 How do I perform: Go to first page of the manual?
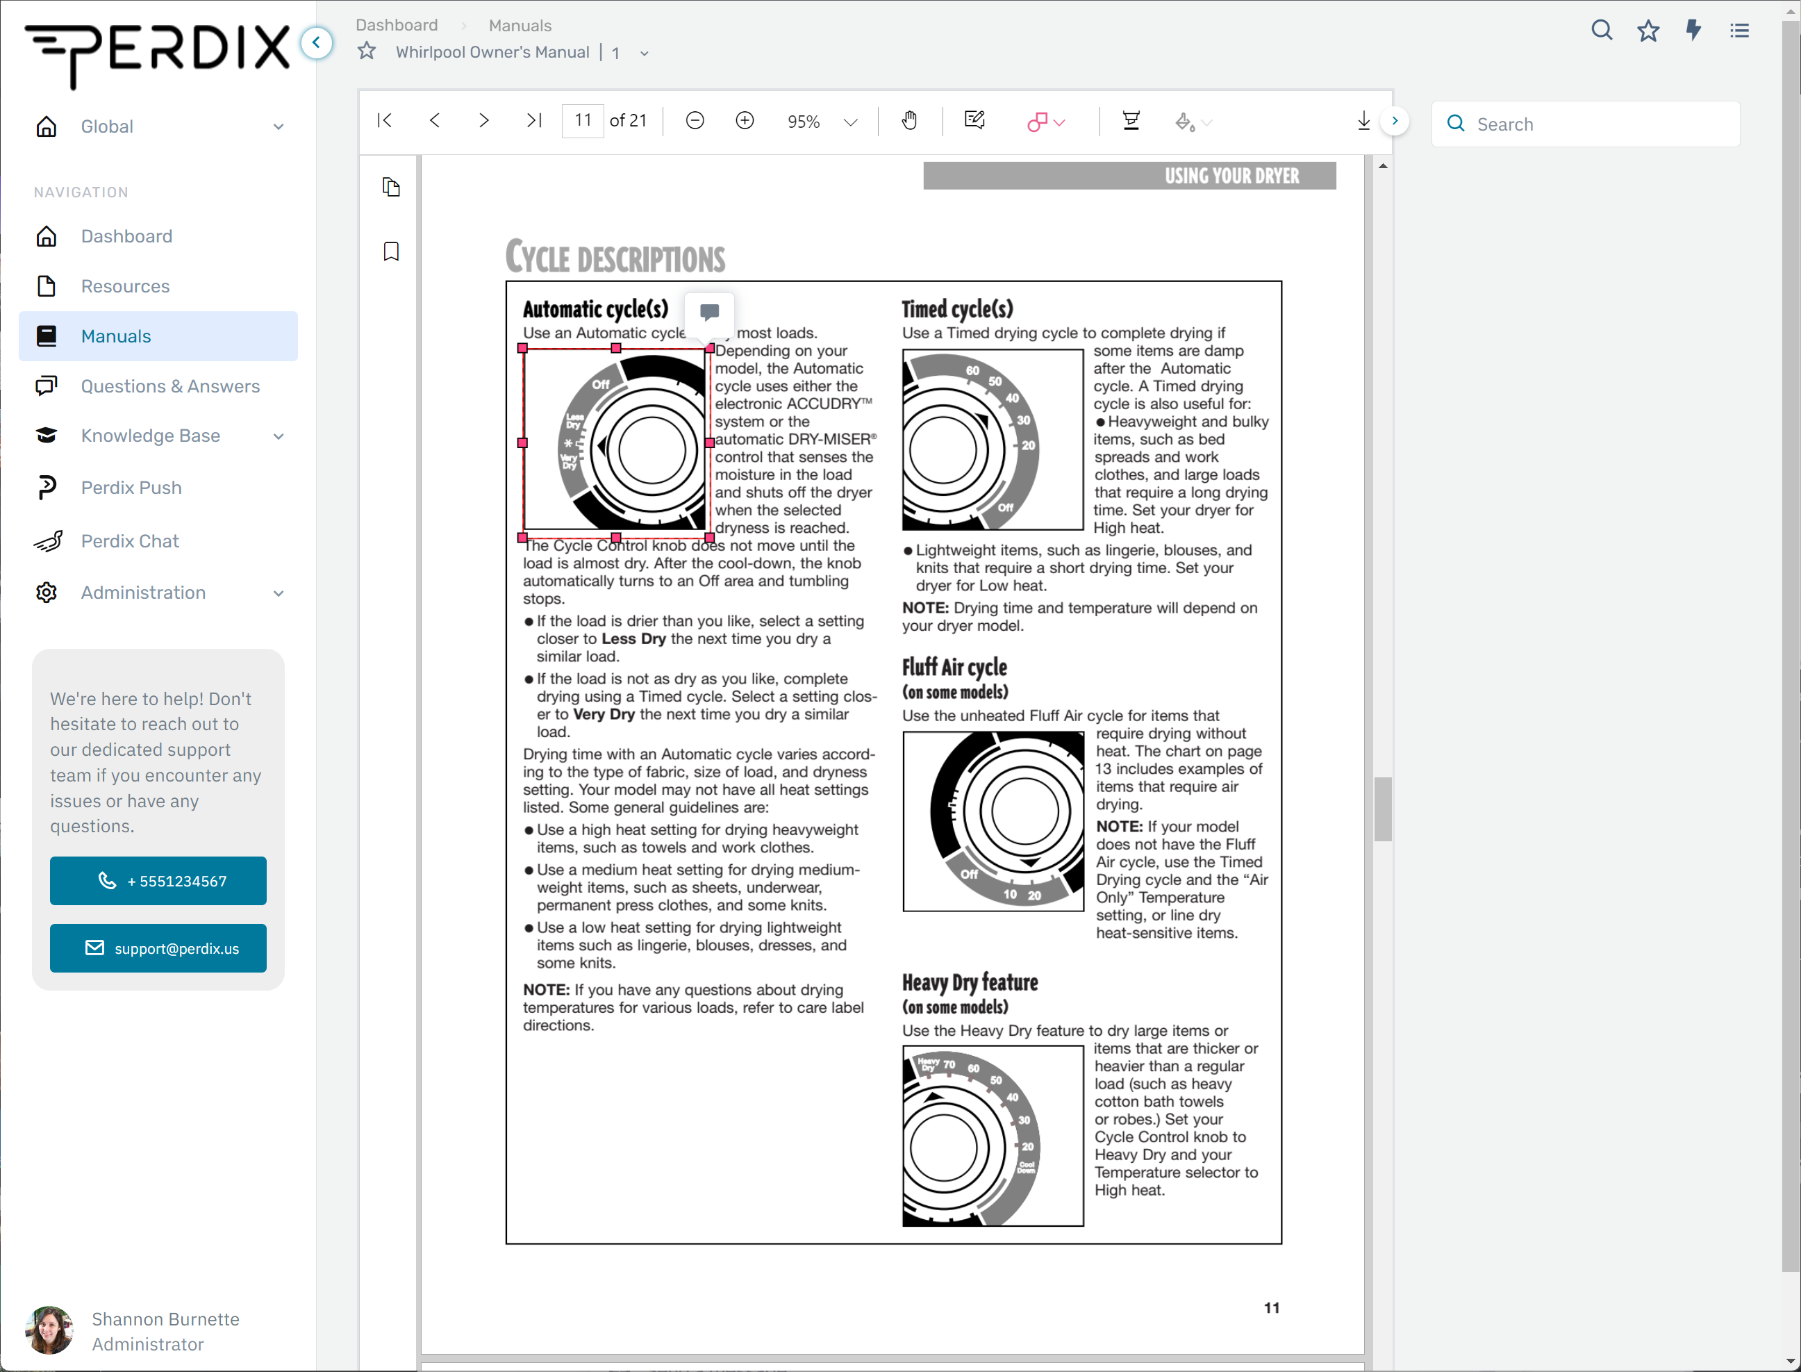click(385, 121)
